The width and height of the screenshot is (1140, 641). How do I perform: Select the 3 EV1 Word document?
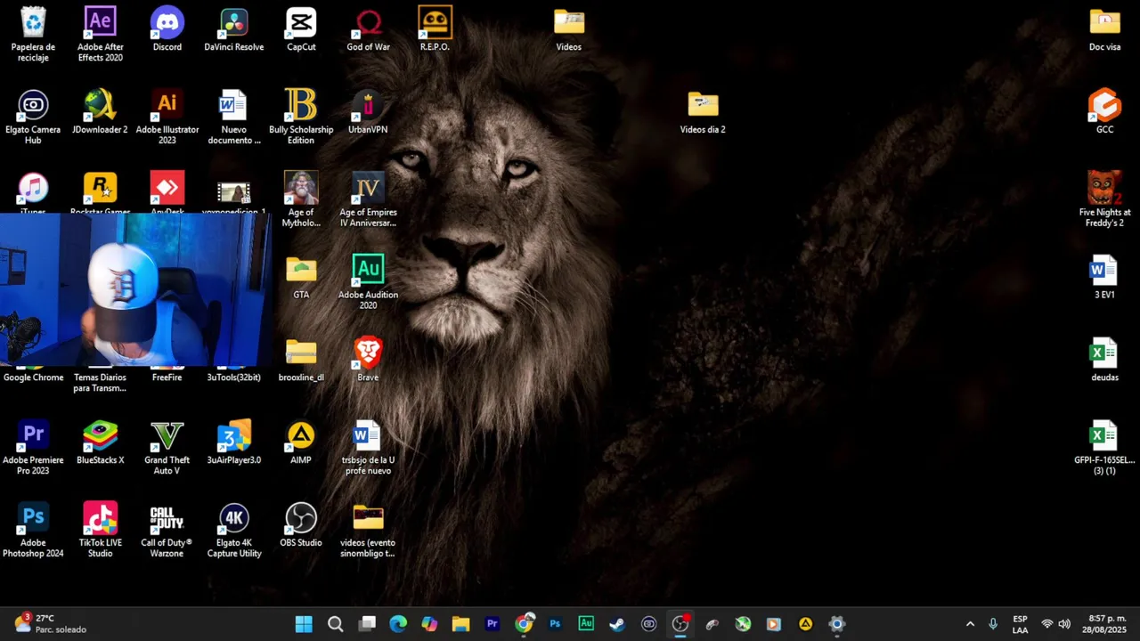(x=1104, y=277)
